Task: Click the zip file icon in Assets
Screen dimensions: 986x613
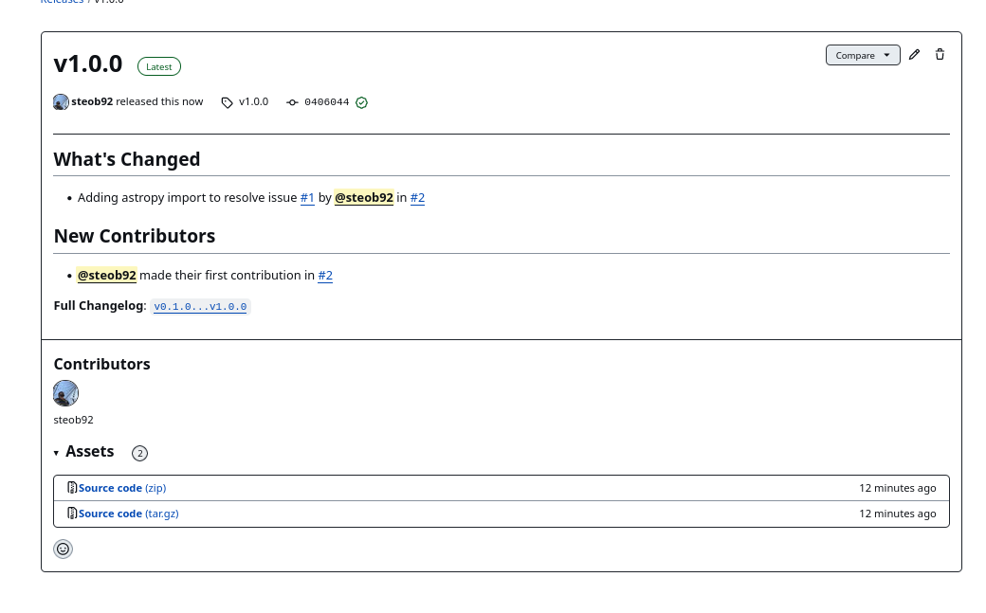Action: pyautogui.click(x=72, y=487)
